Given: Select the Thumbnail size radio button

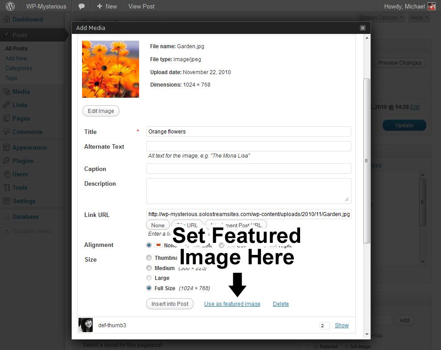Looking at the screenshot, I should [x=149, y=258].
